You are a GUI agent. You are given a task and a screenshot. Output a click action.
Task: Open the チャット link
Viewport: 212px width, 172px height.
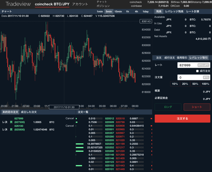tap(102, 2)
